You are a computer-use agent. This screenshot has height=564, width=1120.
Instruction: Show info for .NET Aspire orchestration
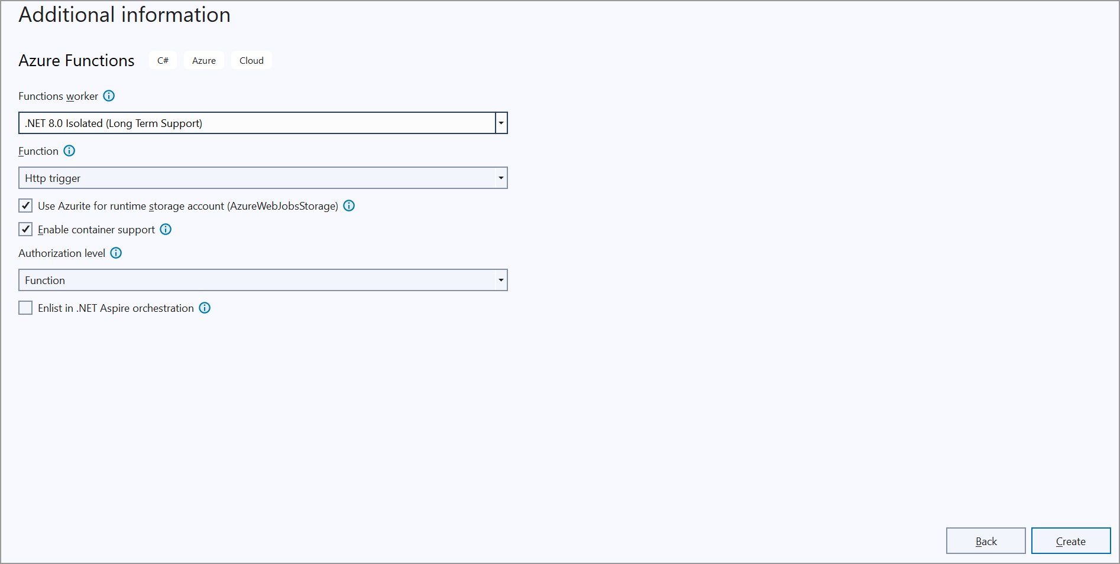pyautogui.click(x=205, y=308)
